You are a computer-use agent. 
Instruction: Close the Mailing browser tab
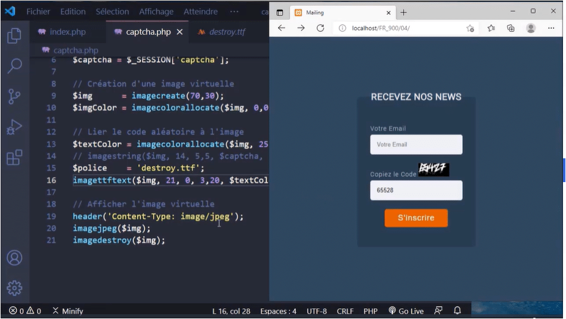388,12
